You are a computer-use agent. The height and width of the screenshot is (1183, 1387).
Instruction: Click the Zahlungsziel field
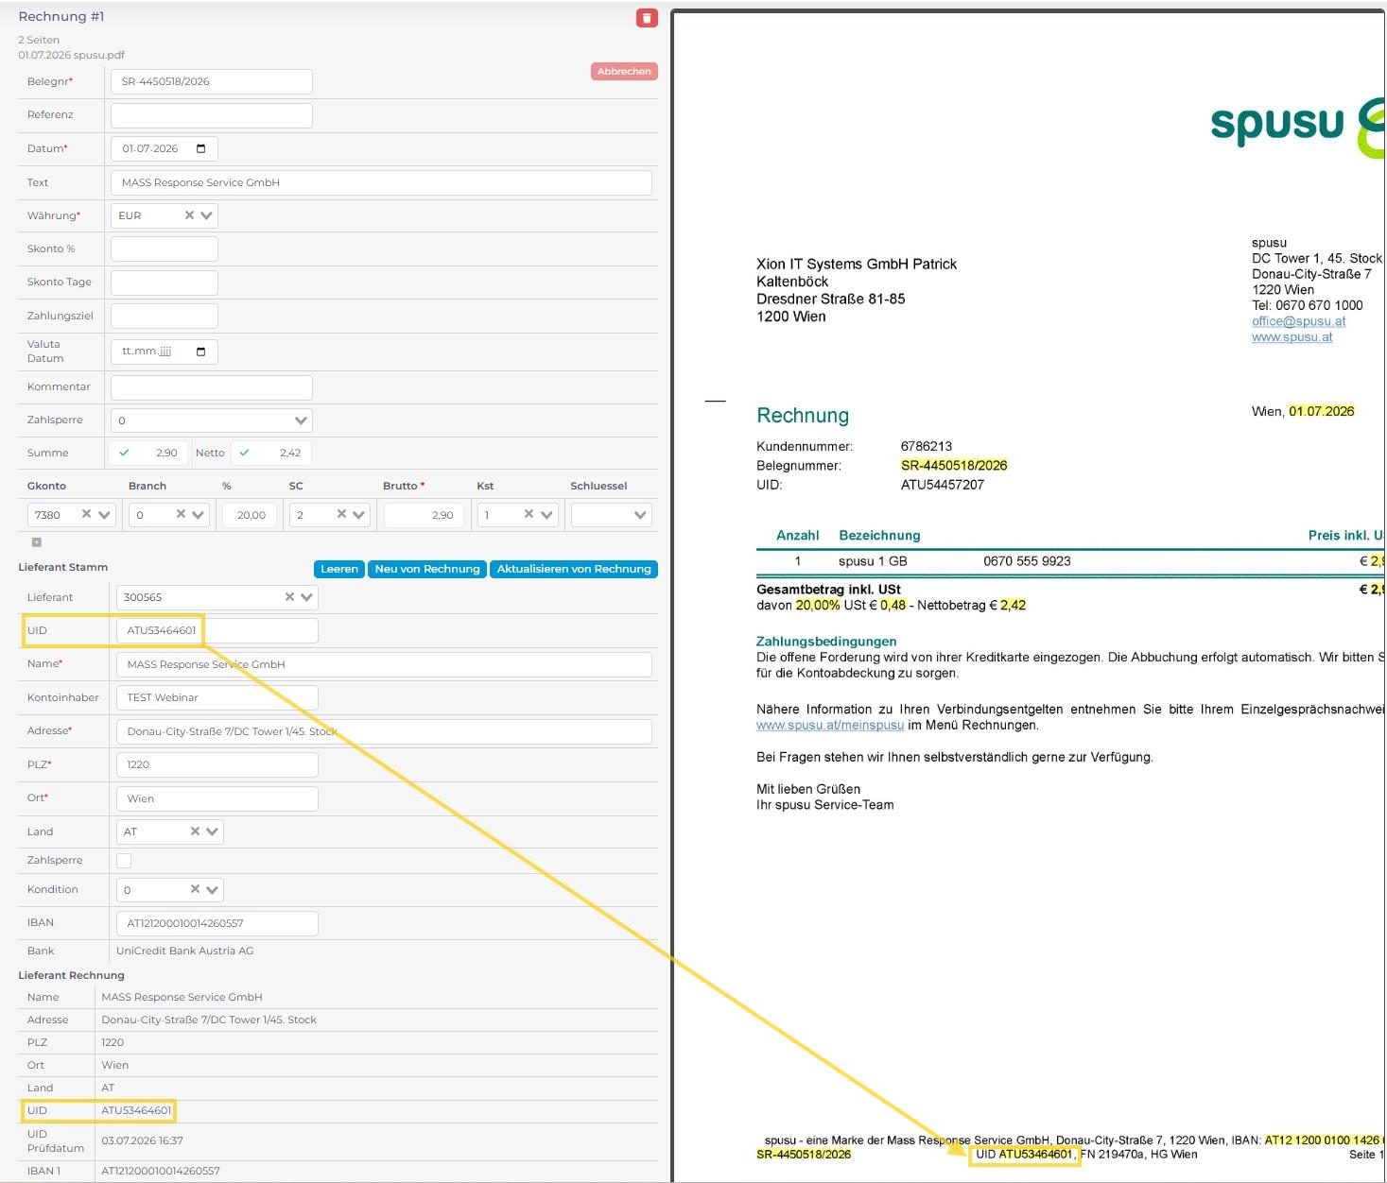pos(165,316)
